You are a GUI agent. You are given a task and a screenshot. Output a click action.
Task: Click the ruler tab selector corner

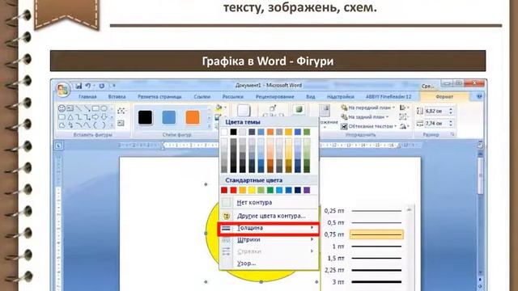pyautogui.click(x=59, y=145)
